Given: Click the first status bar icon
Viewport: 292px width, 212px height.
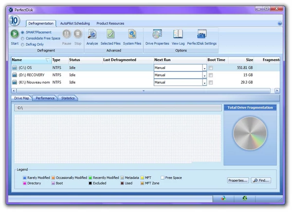Looking at the screenshot, I should [223, 198].
